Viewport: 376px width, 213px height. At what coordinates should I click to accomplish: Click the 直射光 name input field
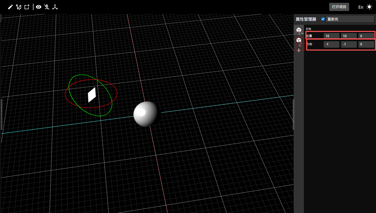point(350,19)
